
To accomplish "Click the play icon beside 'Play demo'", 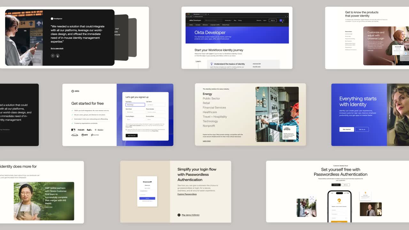I will 179,215.
